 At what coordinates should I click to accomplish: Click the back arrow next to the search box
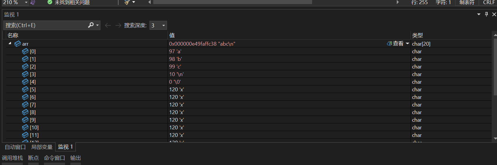coord(108,25)
